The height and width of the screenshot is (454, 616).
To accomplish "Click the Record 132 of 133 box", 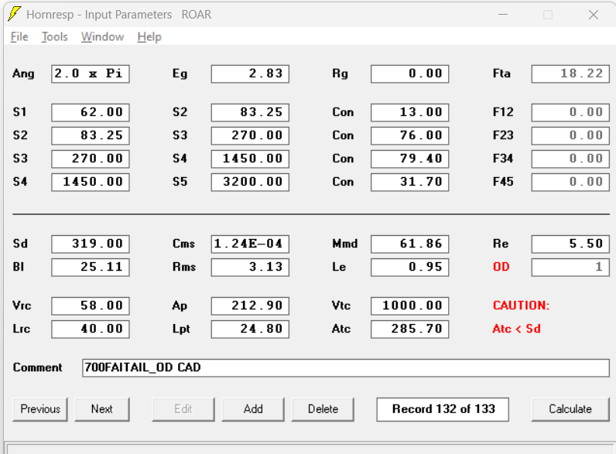I will 443,409.
